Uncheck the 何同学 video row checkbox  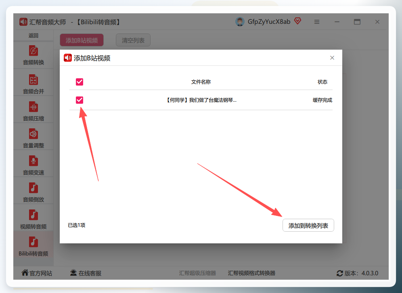click(x=80, y=100)
